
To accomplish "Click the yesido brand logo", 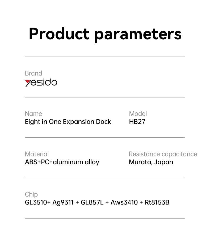I will [41, 83].
